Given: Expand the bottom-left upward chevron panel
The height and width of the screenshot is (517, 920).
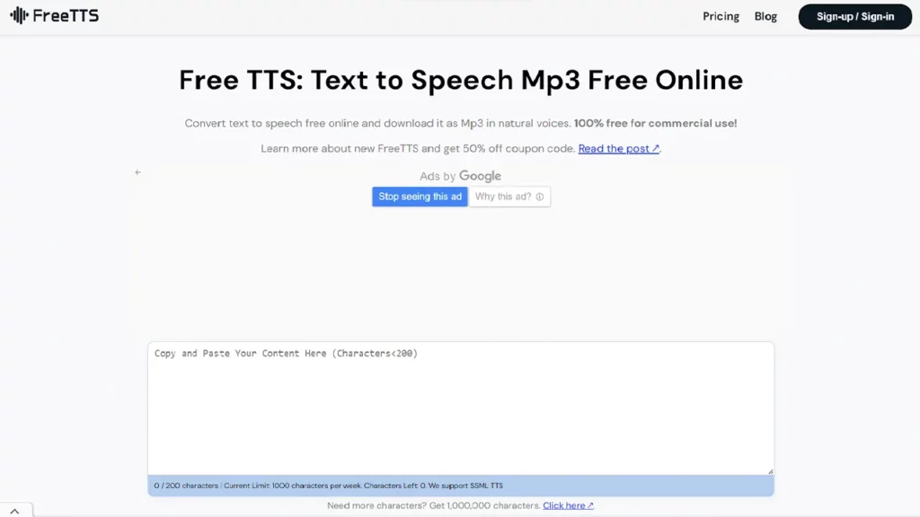Looking at the screenshot, I should click(x=14, y=511).
